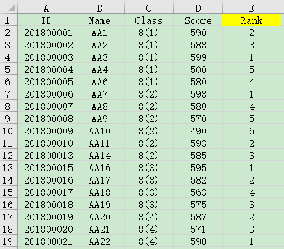Image resolution: width=284 pixels, height=249 pixels.
Task: Select score cell 598
Action: pos(198,94)
